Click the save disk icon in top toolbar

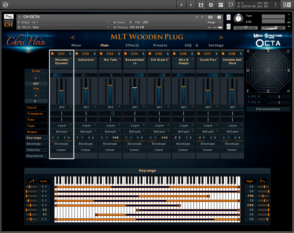click(x=201, y=5)
